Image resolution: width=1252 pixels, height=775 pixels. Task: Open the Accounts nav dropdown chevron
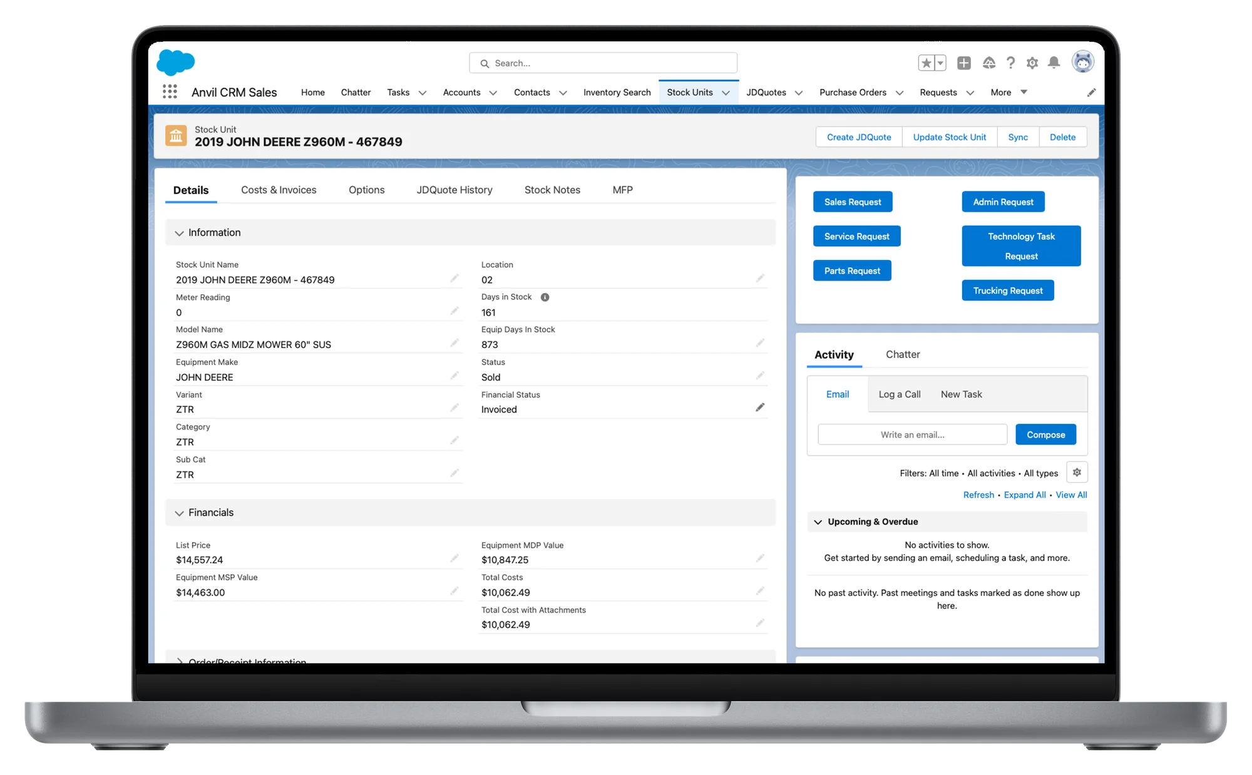493,93
